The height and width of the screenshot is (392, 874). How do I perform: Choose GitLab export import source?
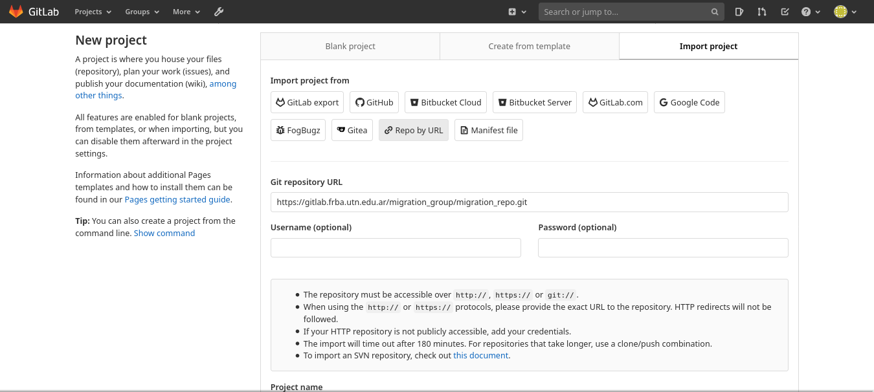coord(308,102)
